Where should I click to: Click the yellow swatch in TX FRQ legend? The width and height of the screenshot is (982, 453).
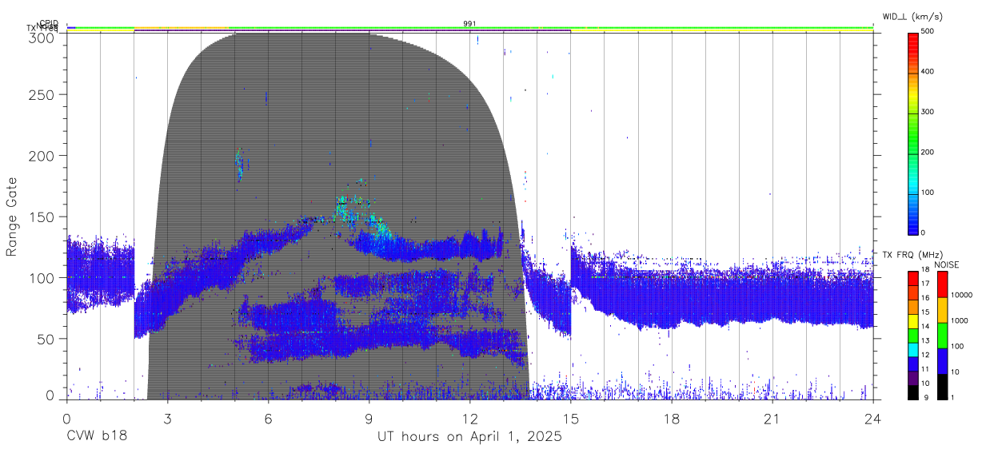click(912, 320)
